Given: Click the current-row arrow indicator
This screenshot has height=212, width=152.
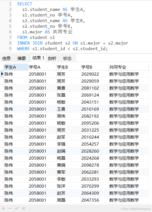Looking at the screenshot, I should (2, 74).
